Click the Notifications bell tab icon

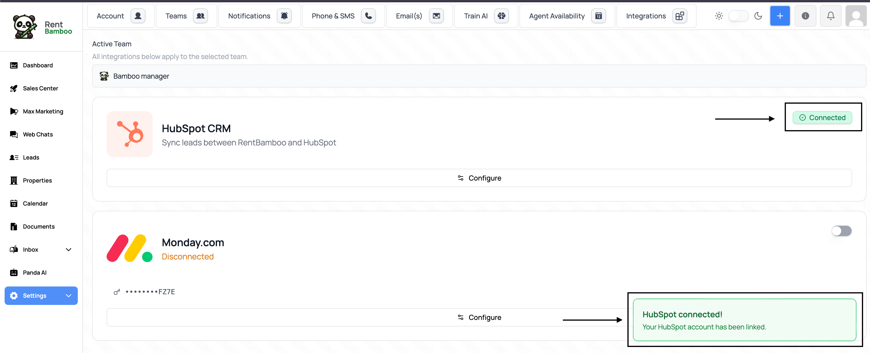[x=284, y=16]
